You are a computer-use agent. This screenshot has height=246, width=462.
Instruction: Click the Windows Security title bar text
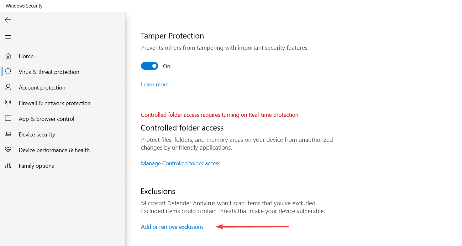coord(24,6)
